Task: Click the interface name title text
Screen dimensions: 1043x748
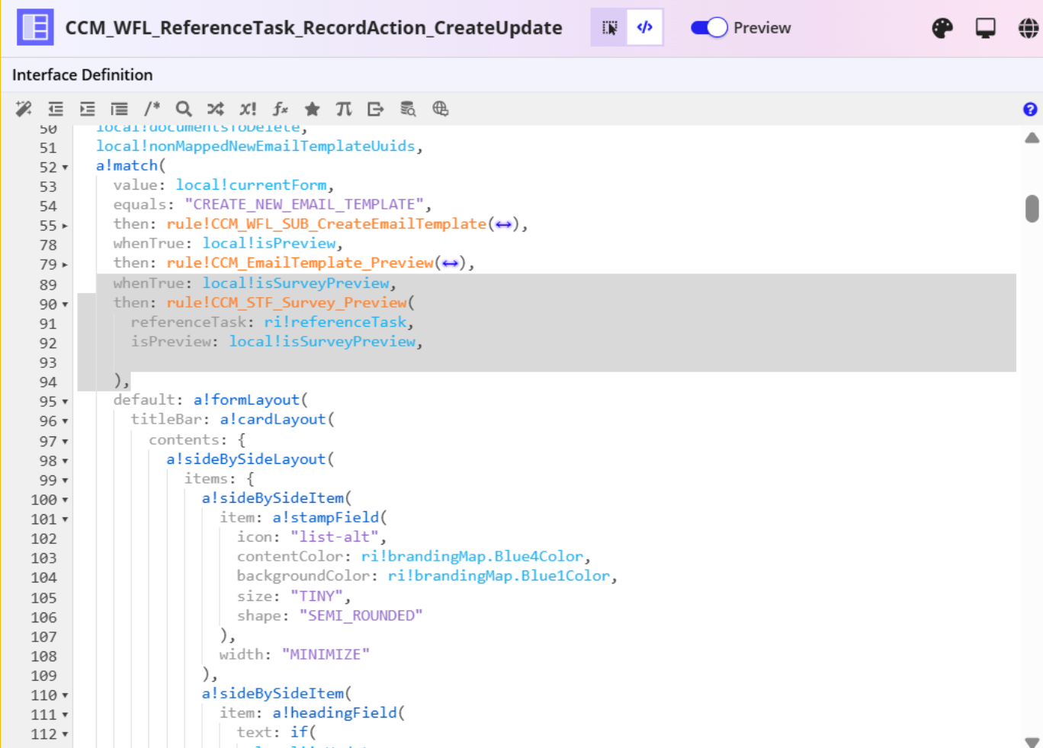Action: (x=313, y=28)
